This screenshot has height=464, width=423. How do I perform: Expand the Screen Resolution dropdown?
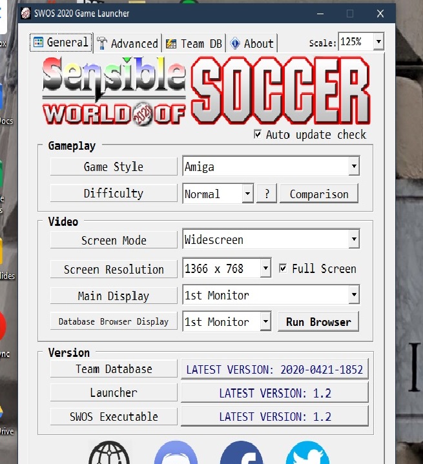point(265,268)
